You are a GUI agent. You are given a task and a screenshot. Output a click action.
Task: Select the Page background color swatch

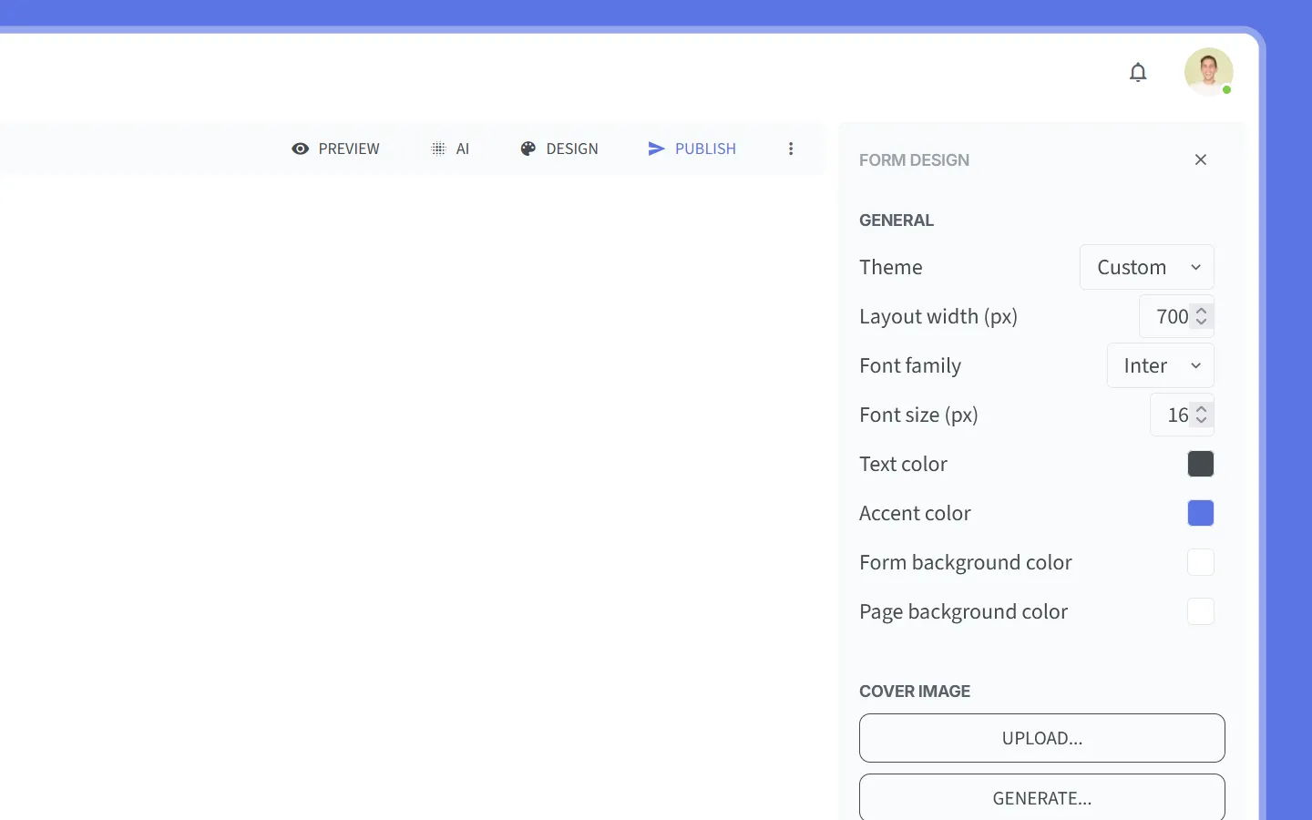1201,611
